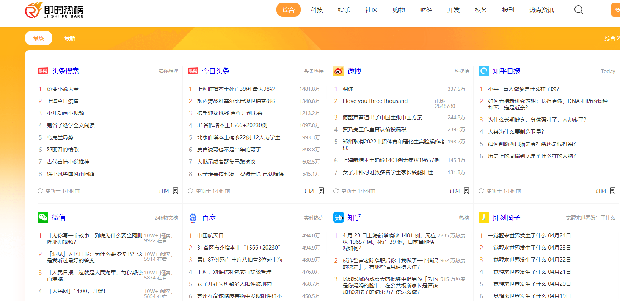Open the 调休 Weibo topic
620x301 pixels.
348,89
